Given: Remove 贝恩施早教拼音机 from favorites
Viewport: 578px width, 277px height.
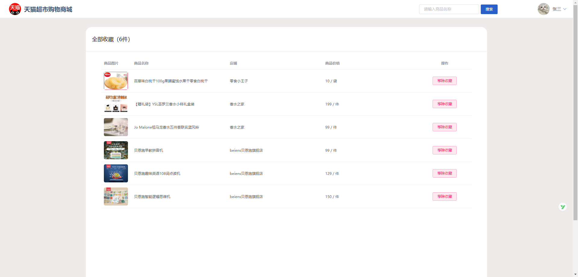Looking at the screenshot, I should [445, 150].
